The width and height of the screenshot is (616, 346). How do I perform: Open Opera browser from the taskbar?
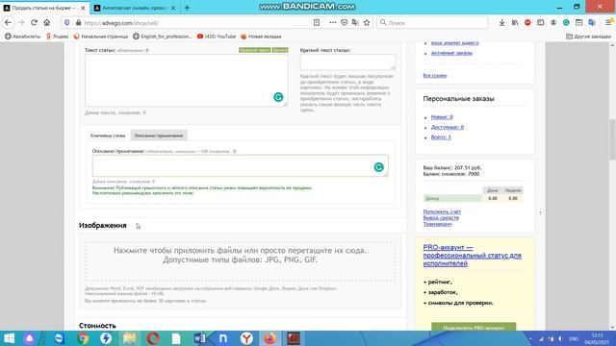(153, 338)
